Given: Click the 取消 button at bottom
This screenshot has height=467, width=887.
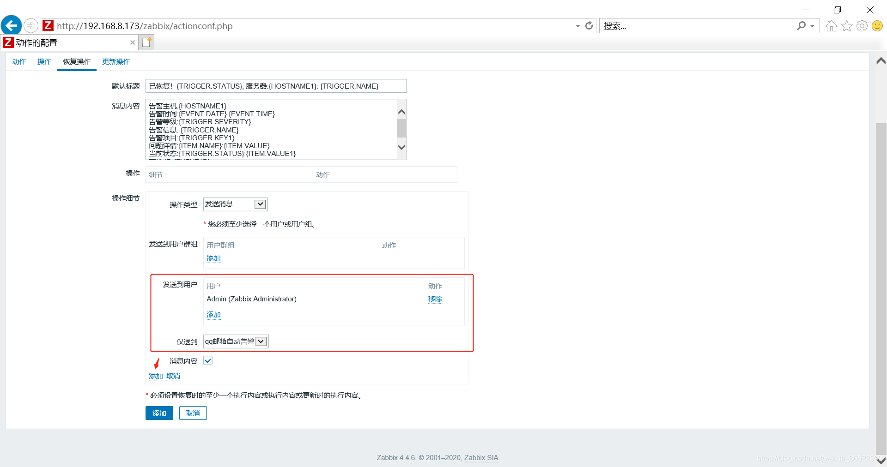Looking at the screenshot, I should [193, 413].
